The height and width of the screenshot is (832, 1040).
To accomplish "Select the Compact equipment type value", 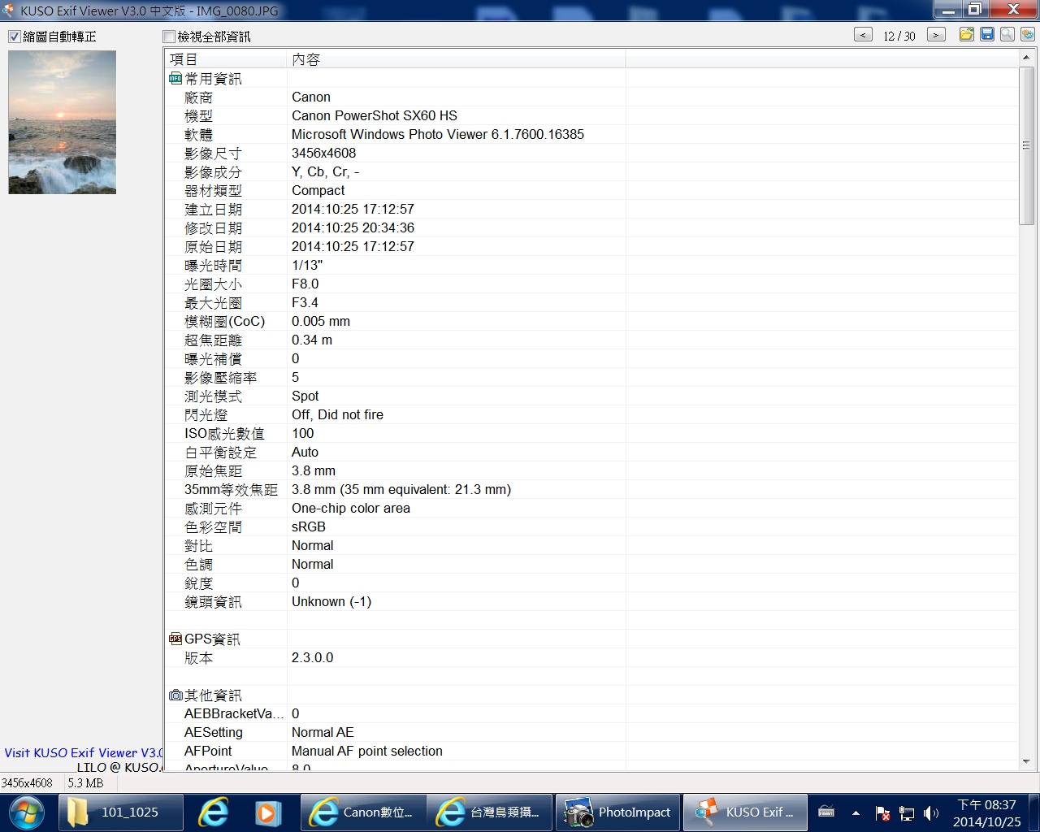I will [x=318, y=190].
